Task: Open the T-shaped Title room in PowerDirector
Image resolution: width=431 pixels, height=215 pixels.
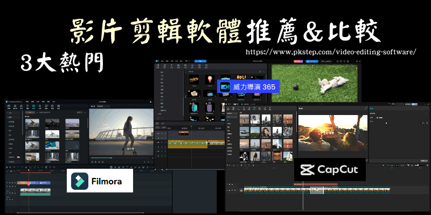Action: click(x=171, y=66)
